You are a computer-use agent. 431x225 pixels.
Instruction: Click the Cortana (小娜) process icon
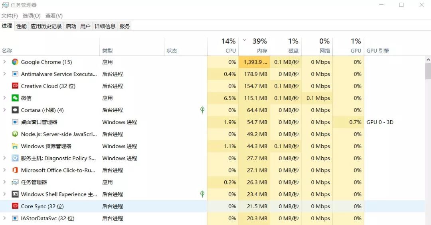[x=15, y=110]
